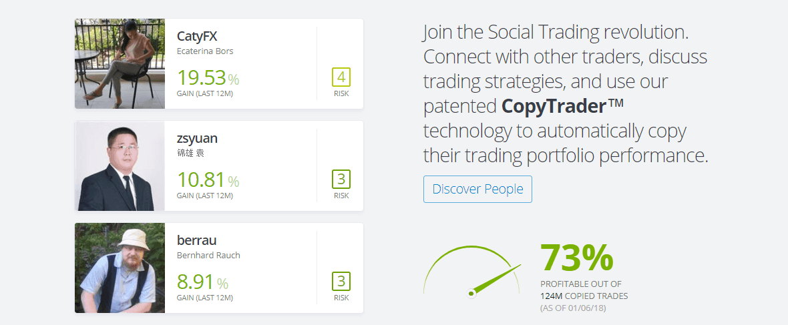Click the 124M copied trades text

(x=584, y=296)
